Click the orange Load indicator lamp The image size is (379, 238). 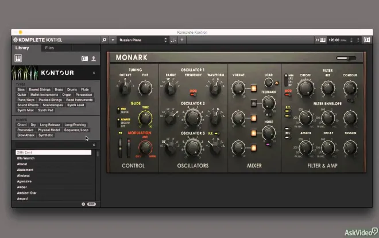(x=277, y=83)
